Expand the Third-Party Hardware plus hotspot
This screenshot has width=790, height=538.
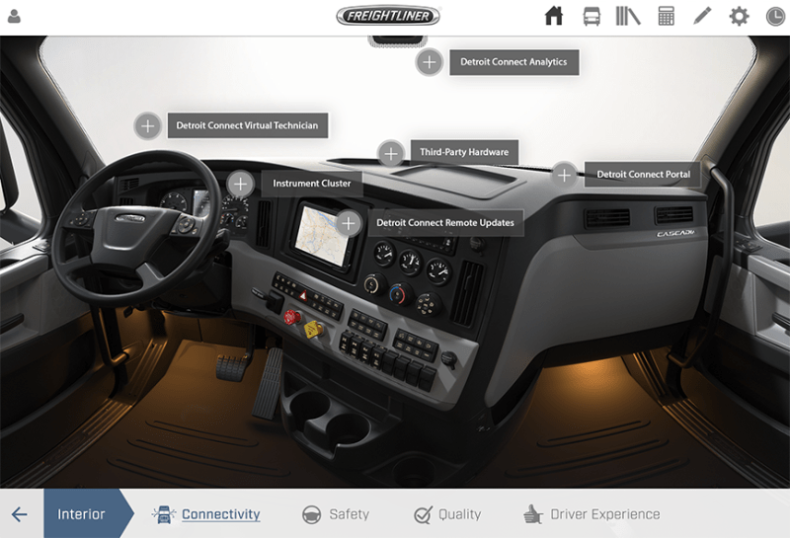point(391,153)
